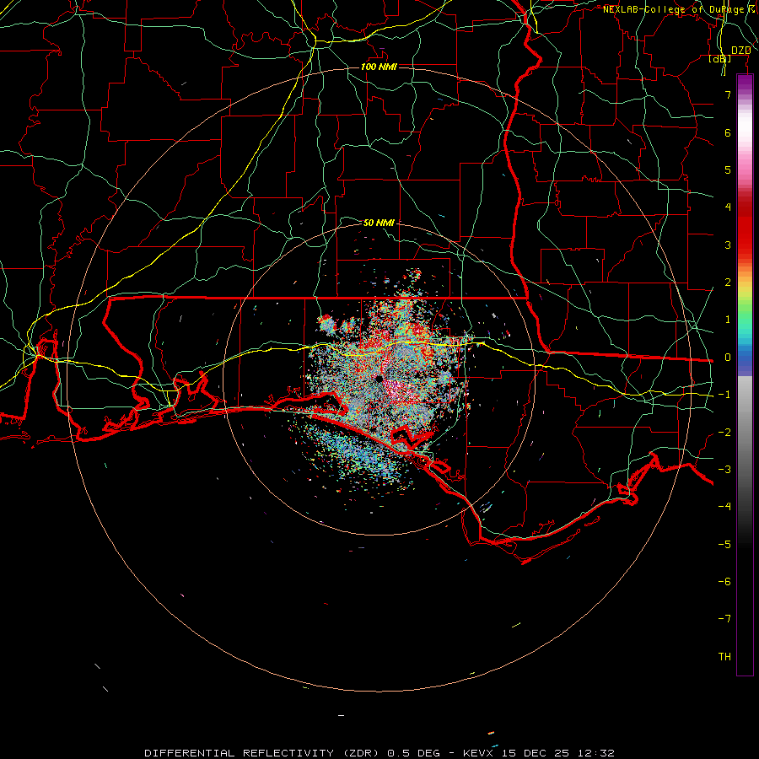Click the -2 value on the ZDR scale
The width and height of the screenshot is (759, 759).
tap(724, 433)
